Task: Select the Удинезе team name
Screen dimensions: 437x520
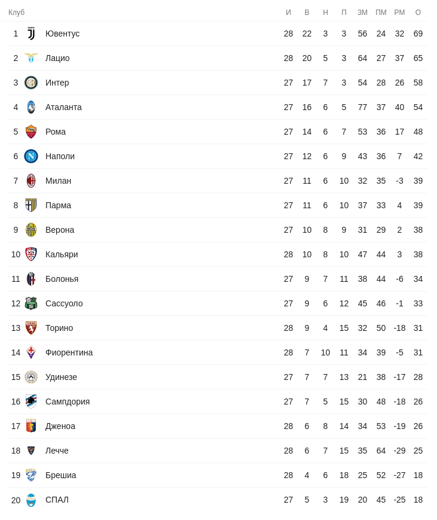Action: (x=61, y=377)
